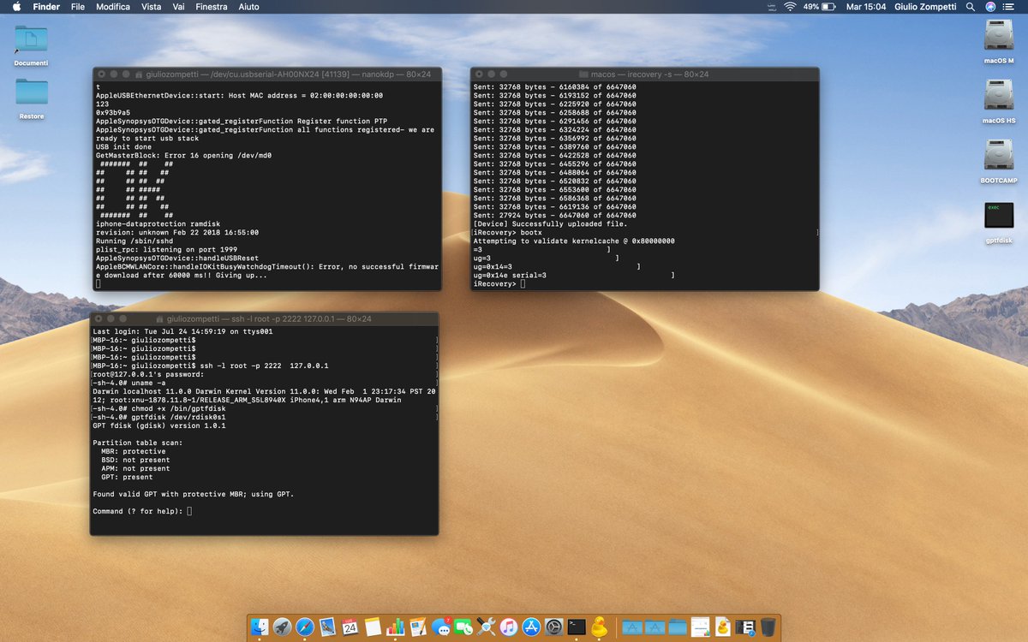
Task: Open the Modifica menu
Action: [113, 6]
